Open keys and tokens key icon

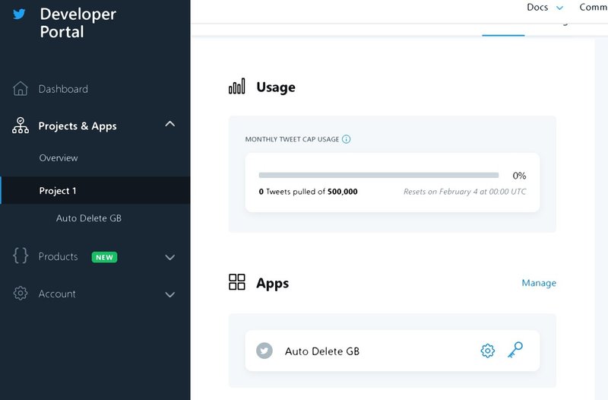tap(515, 350)
